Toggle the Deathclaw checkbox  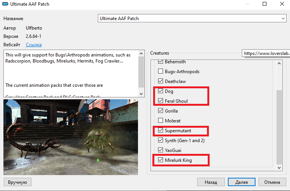click(160, 81)
